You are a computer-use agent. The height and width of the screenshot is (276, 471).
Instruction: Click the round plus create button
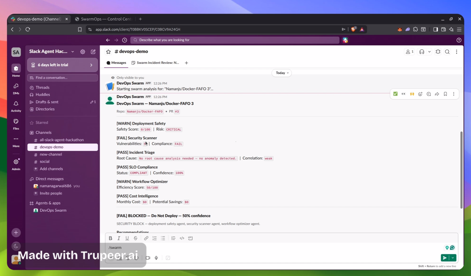[16, 233]
